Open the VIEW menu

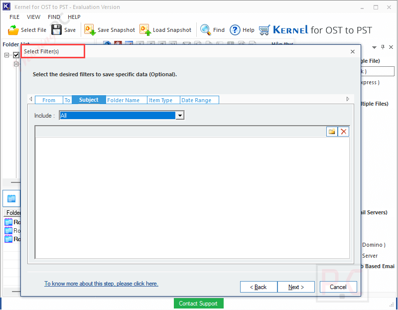[x=33, y=17]
